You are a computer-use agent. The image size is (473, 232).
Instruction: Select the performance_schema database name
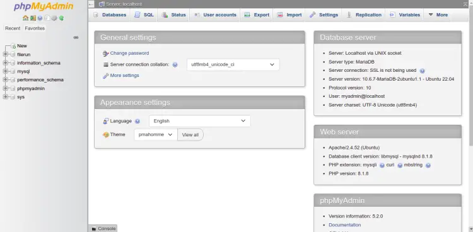tap(40, 80)
